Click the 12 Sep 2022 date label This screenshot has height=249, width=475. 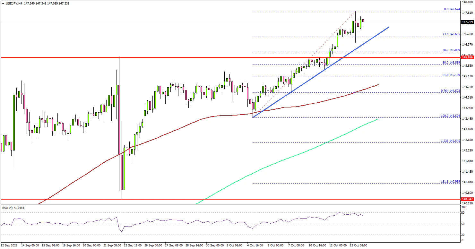point(10,245)
